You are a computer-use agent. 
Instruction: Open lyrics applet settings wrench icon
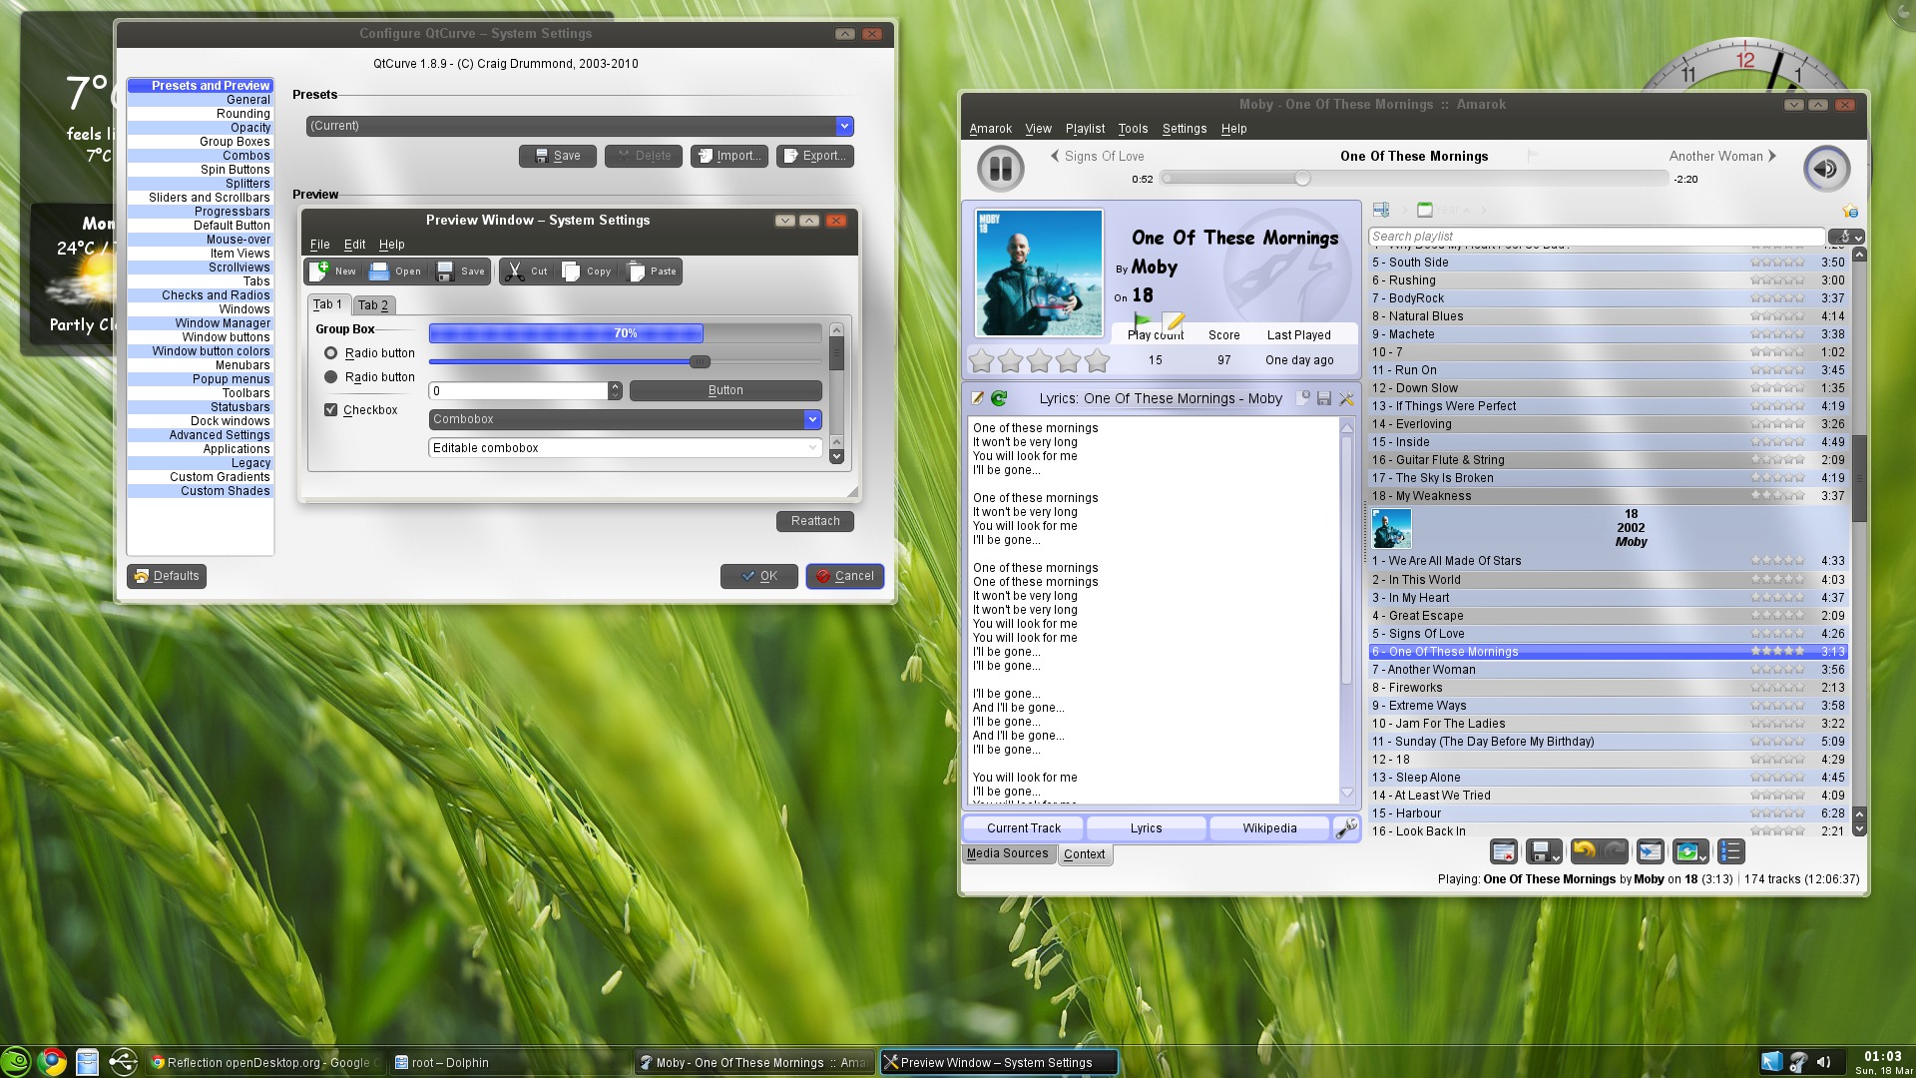pos(1346,398)
